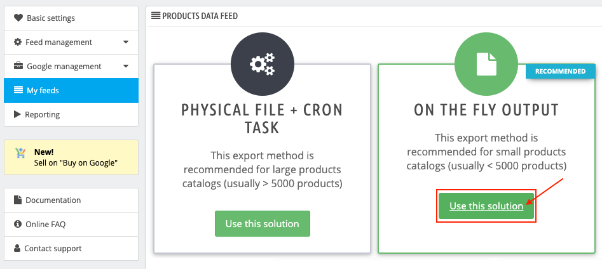This screenshot has height=269, width=602.
Task: Use this solution for On The Fly Output
Action: [x=486, y=206]
